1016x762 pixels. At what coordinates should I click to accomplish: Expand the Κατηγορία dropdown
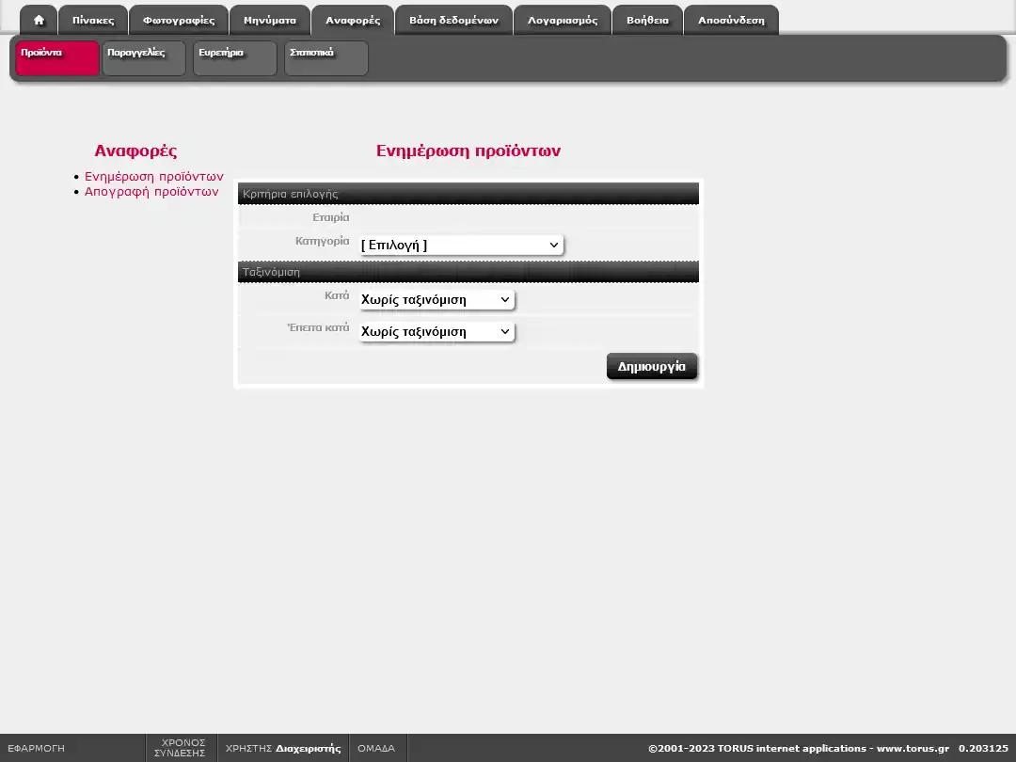(x=461, y=246)
